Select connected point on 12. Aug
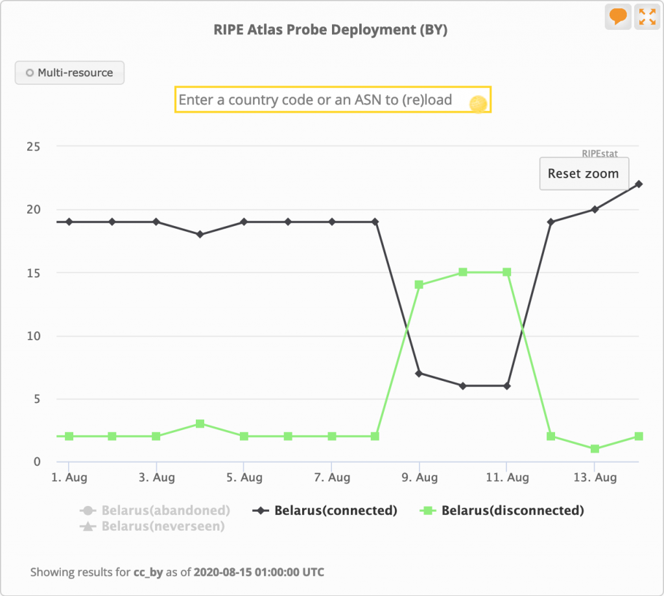 551,222
